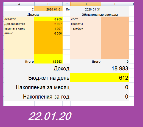
Task: Select column E header
Action: [x=115, y=4]
